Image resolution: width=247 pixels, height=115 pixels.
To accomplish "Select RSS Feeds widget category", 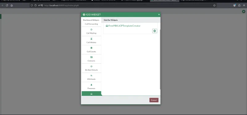I will 91,77.
